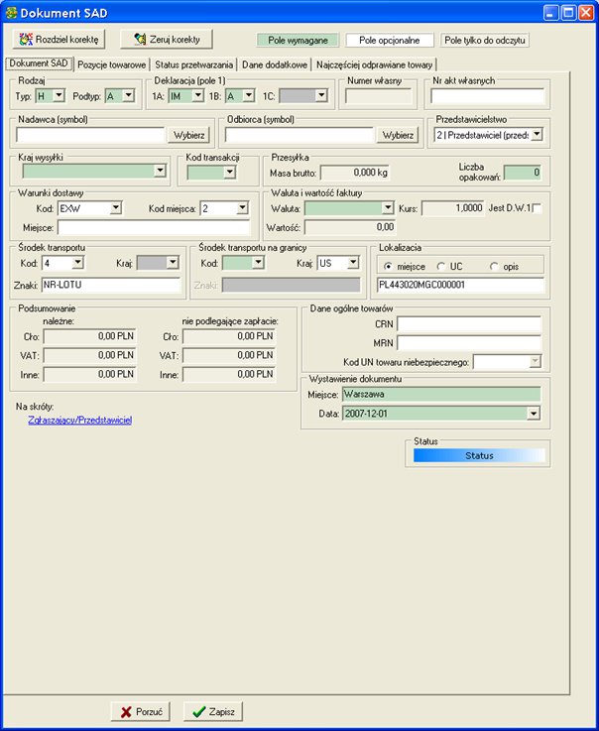Viewport: 599px width, 731px height.
Task: Expand the Typ dropdown
Action: coord(59,96)
